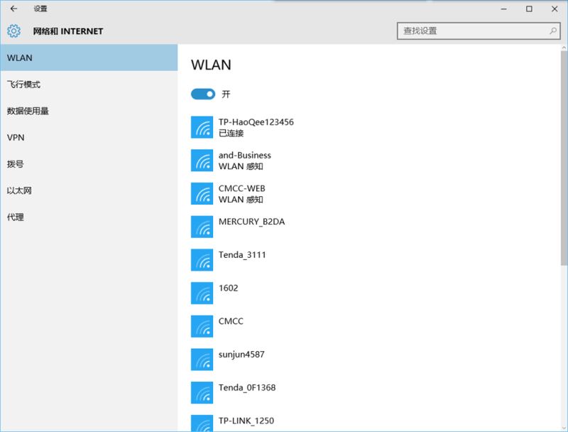Screen dimensions: 568x432
Task: Click Wi-Fi icon next to and-Business
Action: click(x=202, y=161)
